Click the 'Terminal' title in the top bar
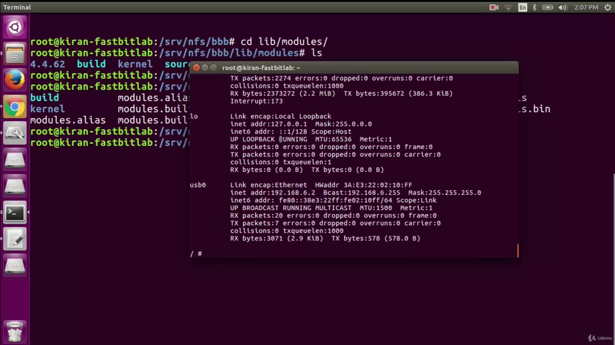Image resolution: width=615 pixels, height=345 pixels. point(17,7)
